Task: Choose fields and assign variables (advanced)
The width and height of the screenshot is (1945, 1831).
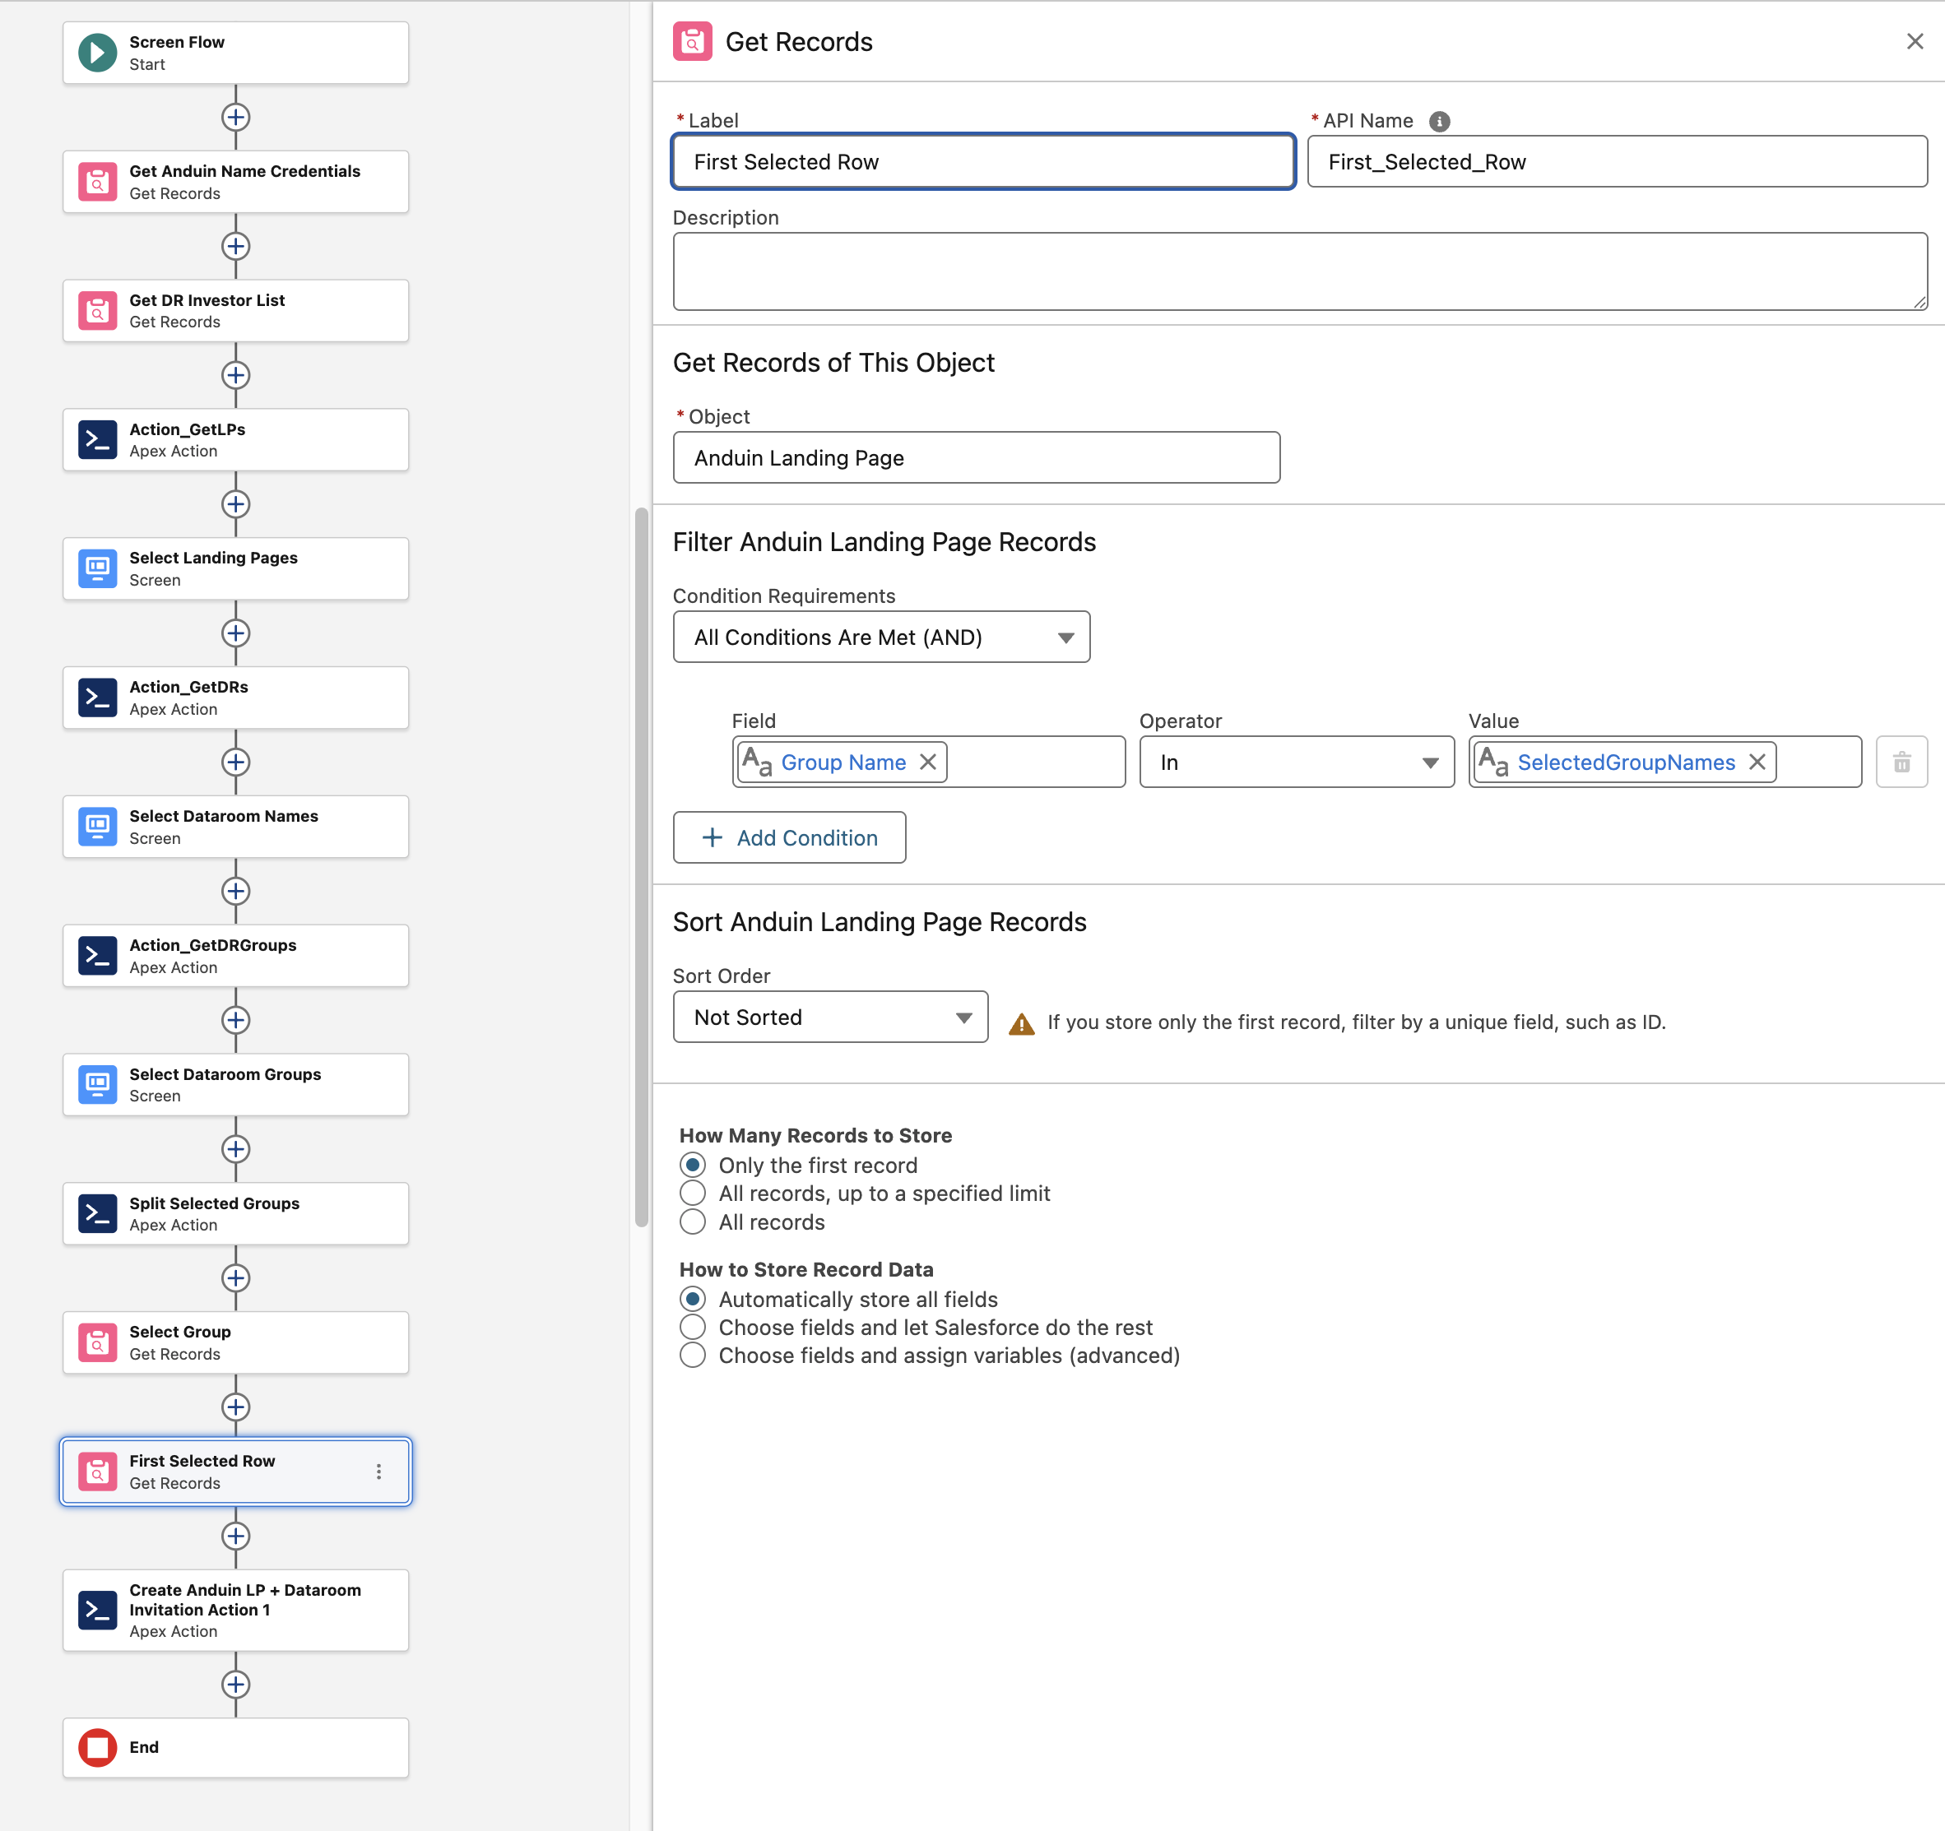Action: point(693,1356)
